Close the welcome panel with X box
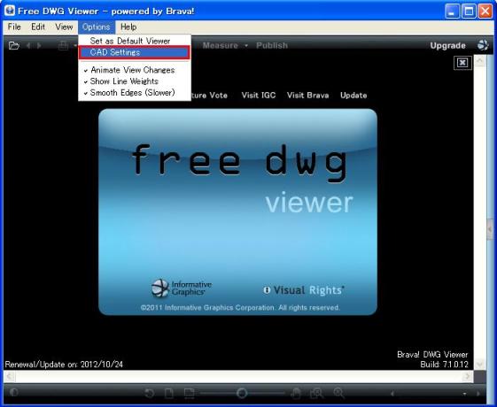Viewport: 497px width, 407px height. coord(462,62)
